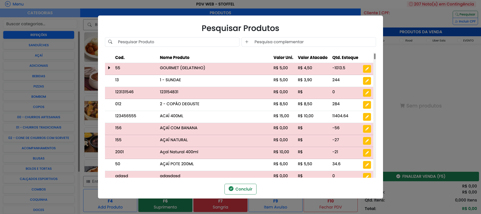
Task: Click the F6 Suprimento button
Action: (165, 204)
